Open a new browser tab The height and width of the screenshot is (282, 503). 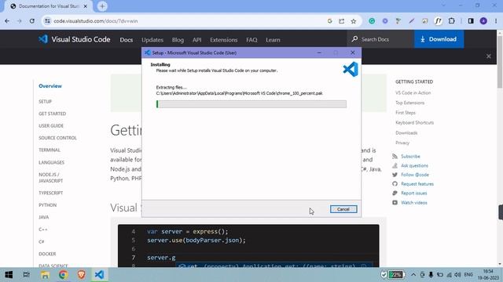(102, 6)
